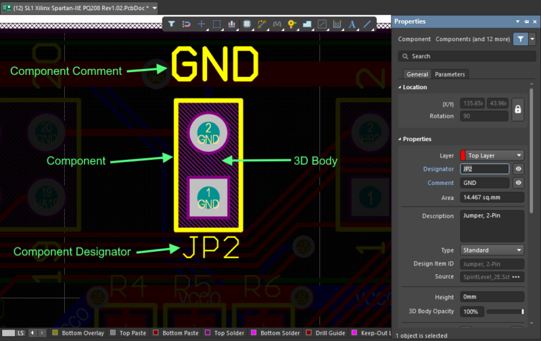Hide the Comment using its eye icon

click(x=518, y=183)
